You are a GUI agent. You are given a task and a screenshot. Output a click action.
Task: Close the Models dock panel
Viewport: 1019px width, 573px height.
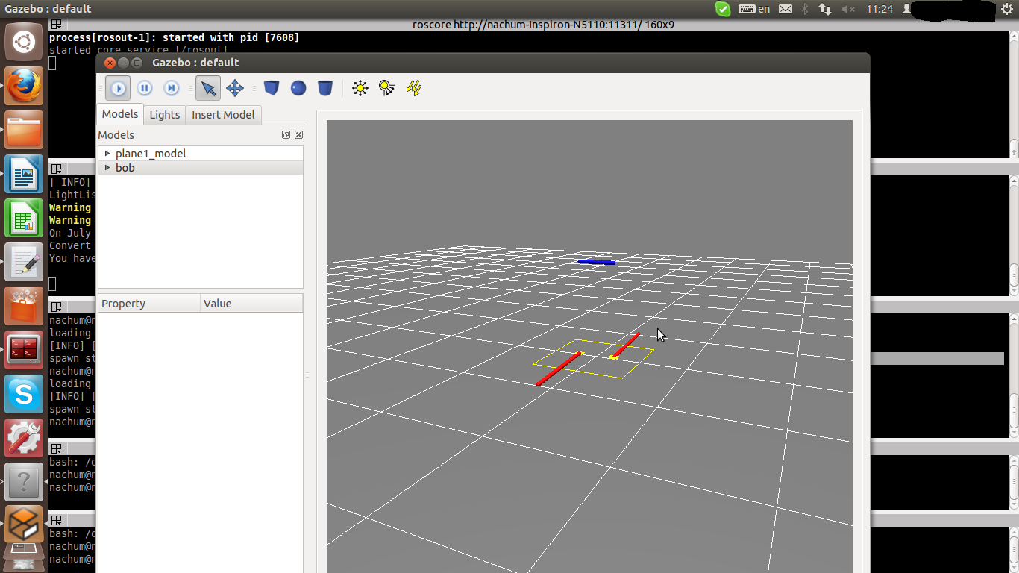coord(298,135)
